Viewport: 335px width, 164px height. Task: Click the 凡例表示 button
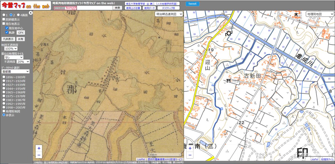[8, 39]
